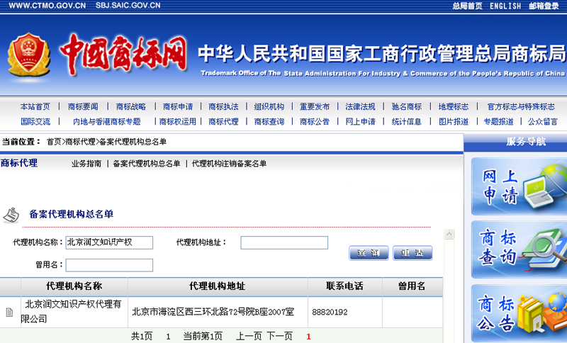Click the 中国商标网 calligraphy logo
The image size is (567, 343).
(x=123, y=55)
